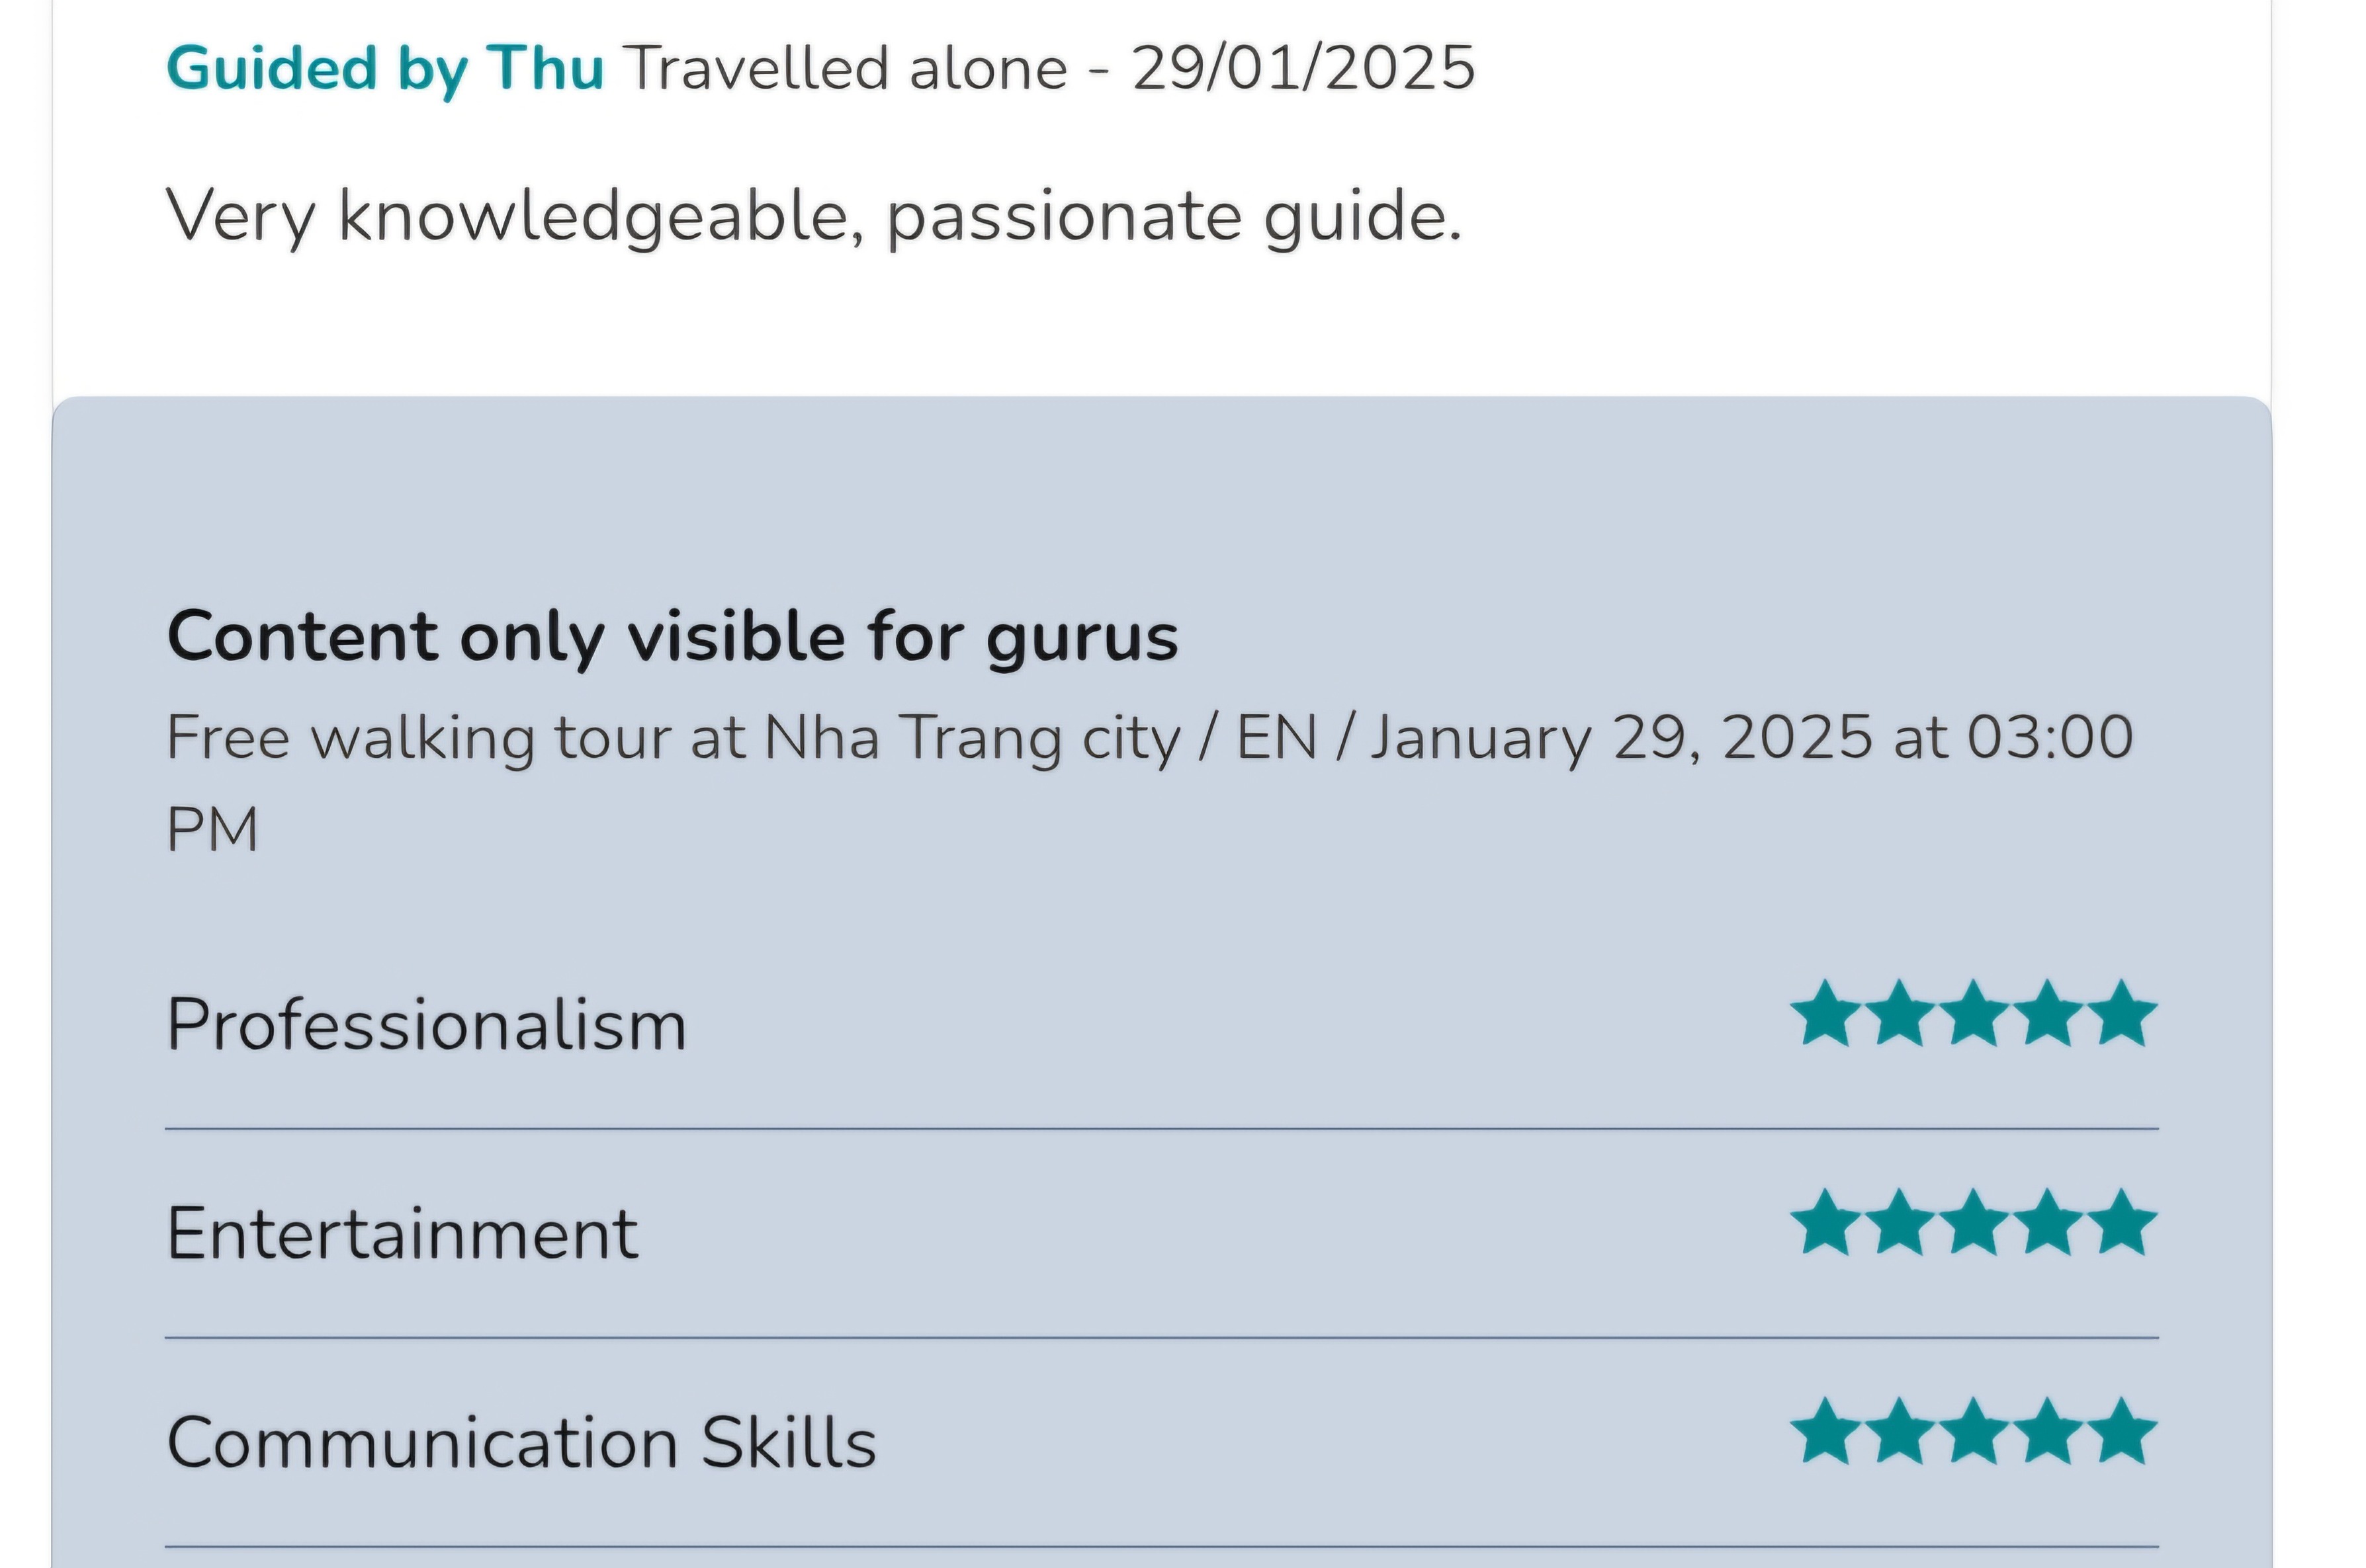Select the third Communication Skills star
This screenshot has height=1568, width=2366.
[1974, 1432]
